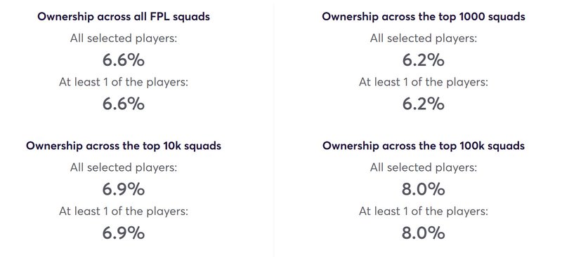Click second 6.2% value under top 1000 squads
Viewport: 562px width, 257px height.
424,104
